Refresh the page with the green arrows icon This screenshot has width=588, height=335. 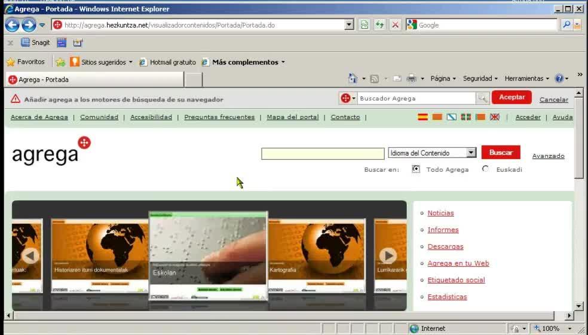click(379, 25)
